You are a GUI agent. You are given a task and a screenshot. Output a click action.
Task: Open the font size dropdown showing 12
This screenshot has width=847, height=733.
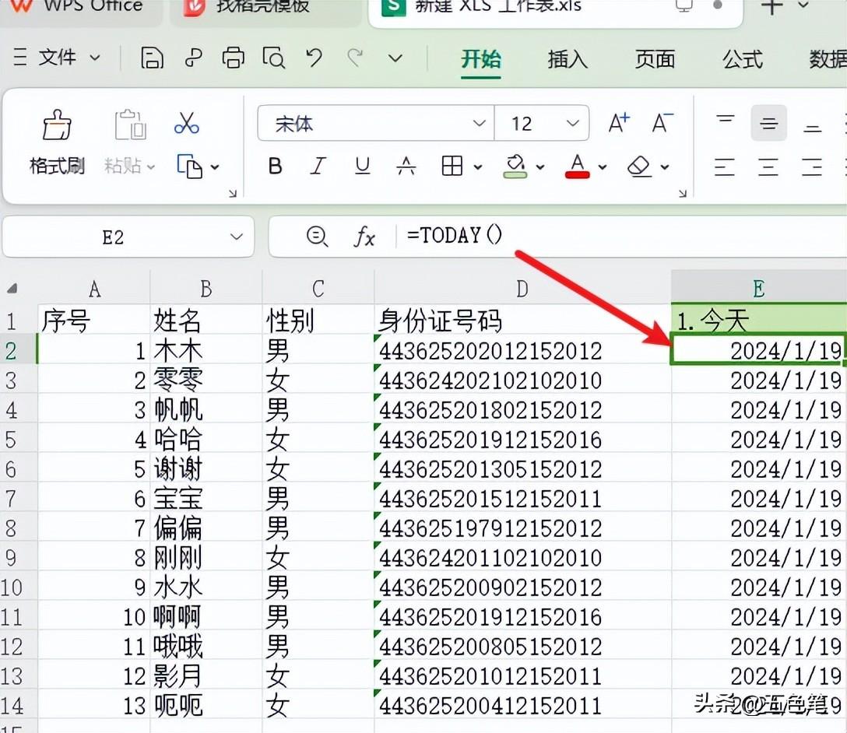tap(573, 124)
